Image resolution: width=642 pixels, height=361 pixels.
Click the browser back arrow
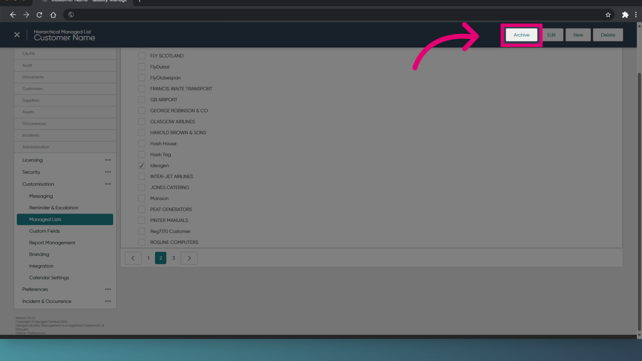pyautogui.click(x=13, y=15)
